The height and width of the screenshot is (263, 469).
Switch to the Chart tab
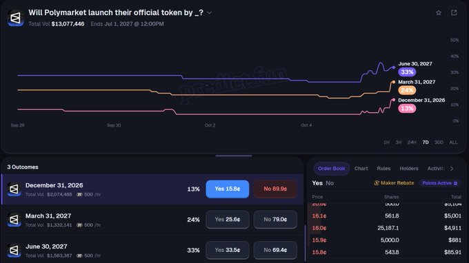point(361,169)
